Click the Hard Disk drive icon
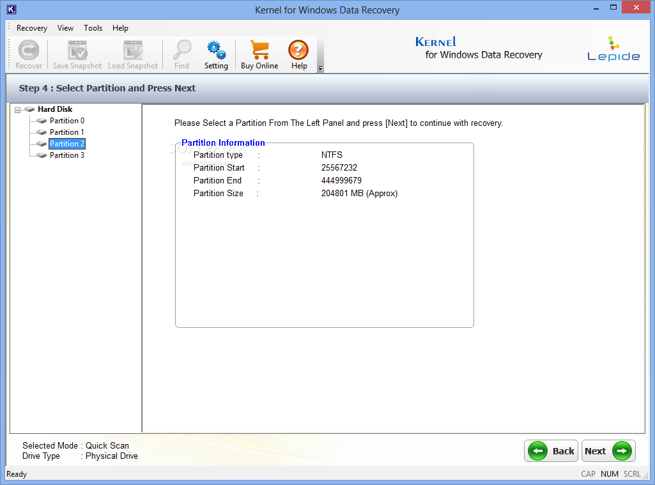The width and height of the screenshot is (655, 485). click(29, 109)
